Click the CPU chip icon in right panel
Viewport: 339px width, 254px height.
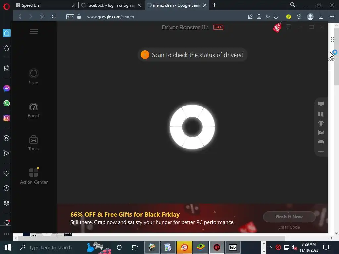coord(321,123)
